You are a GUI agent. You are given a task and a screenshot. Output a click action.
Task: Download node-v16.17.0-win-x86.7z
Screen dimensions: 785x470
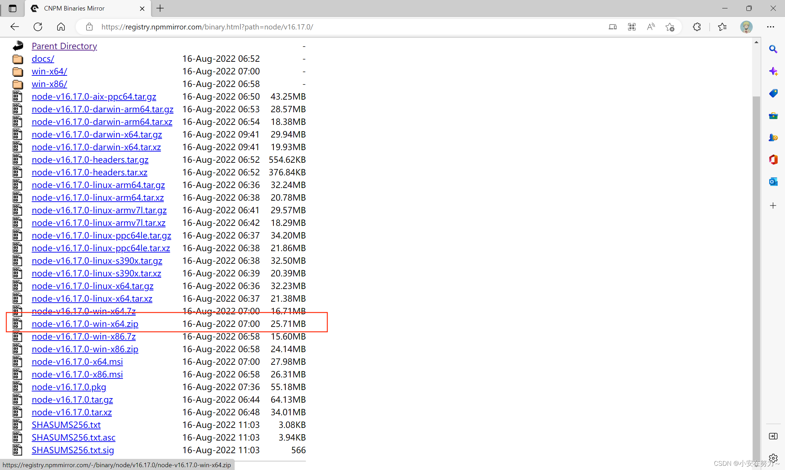pos(83,337)
